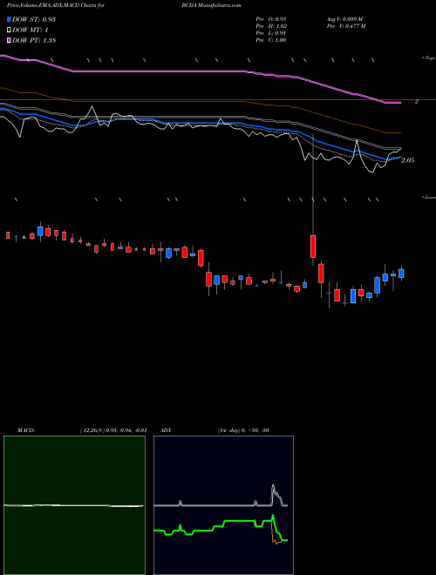This screenshot has width=436, height=575.
Task: Click the '(14 day) 0, +50, -50' ADX values
Action: click(243, 430)
